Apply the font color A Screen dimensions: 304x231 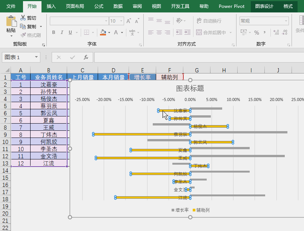pos(116,32)
